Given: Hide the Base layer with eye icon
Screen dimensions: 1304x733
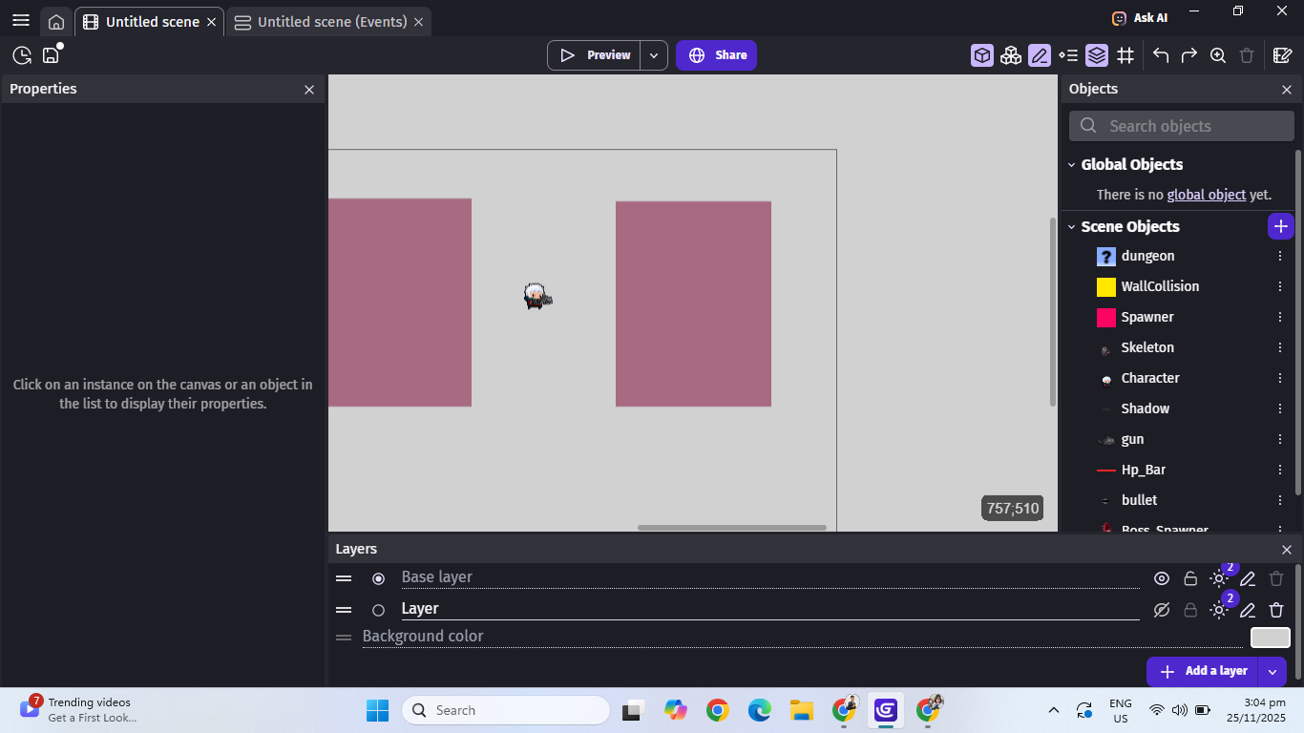Looking at the screenshot, I should coord(1162,578).
